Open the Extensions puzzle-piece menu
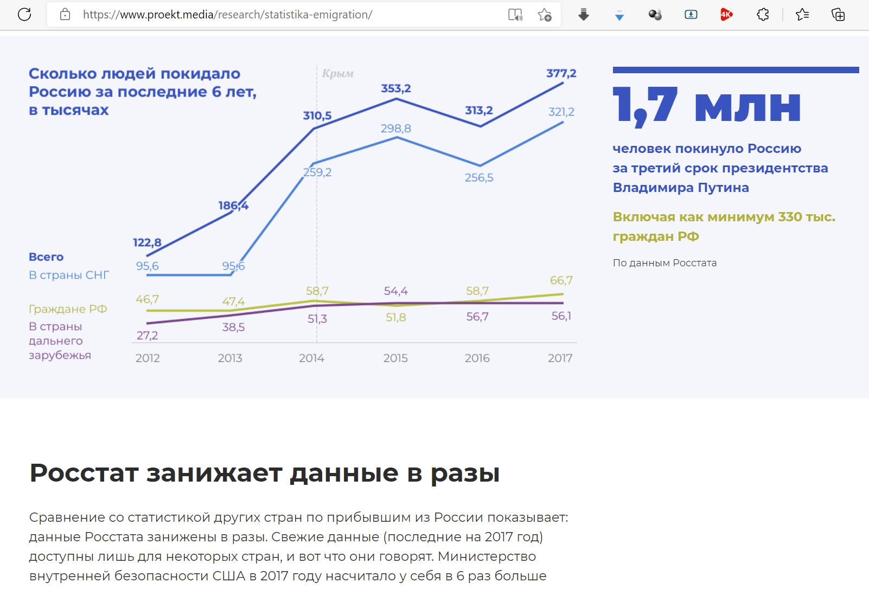Viewport: 869px width, 589px height. point(763,15)
